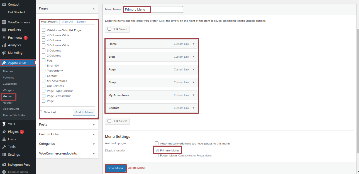Click the Add to Menu button
This screenshot has height=174, width=359.
pos(84,112)
